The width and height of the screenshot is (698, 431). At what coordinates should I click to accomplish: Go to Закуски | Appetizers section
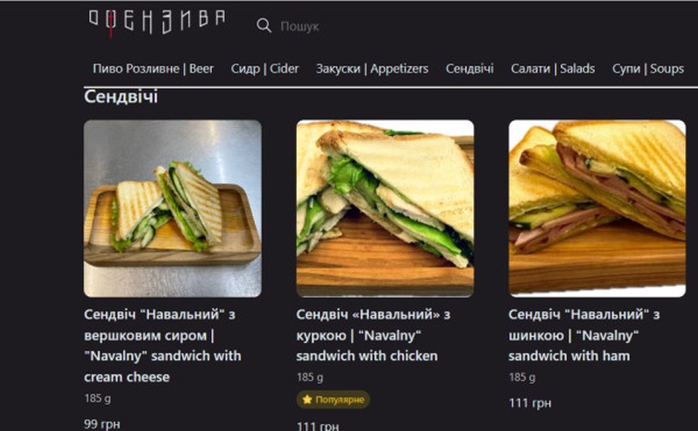tap(373, 69)
